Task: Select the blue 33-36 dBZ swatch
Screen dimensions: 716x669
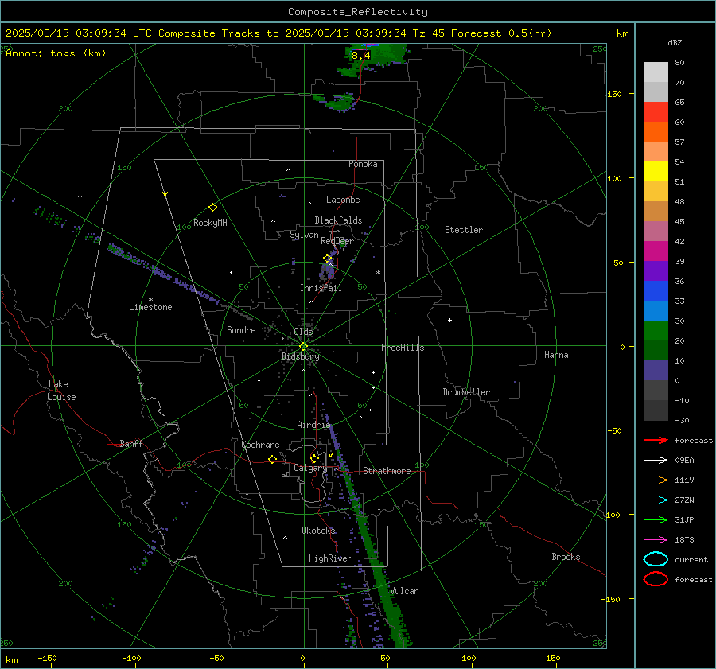Action: tap(656, 291)
